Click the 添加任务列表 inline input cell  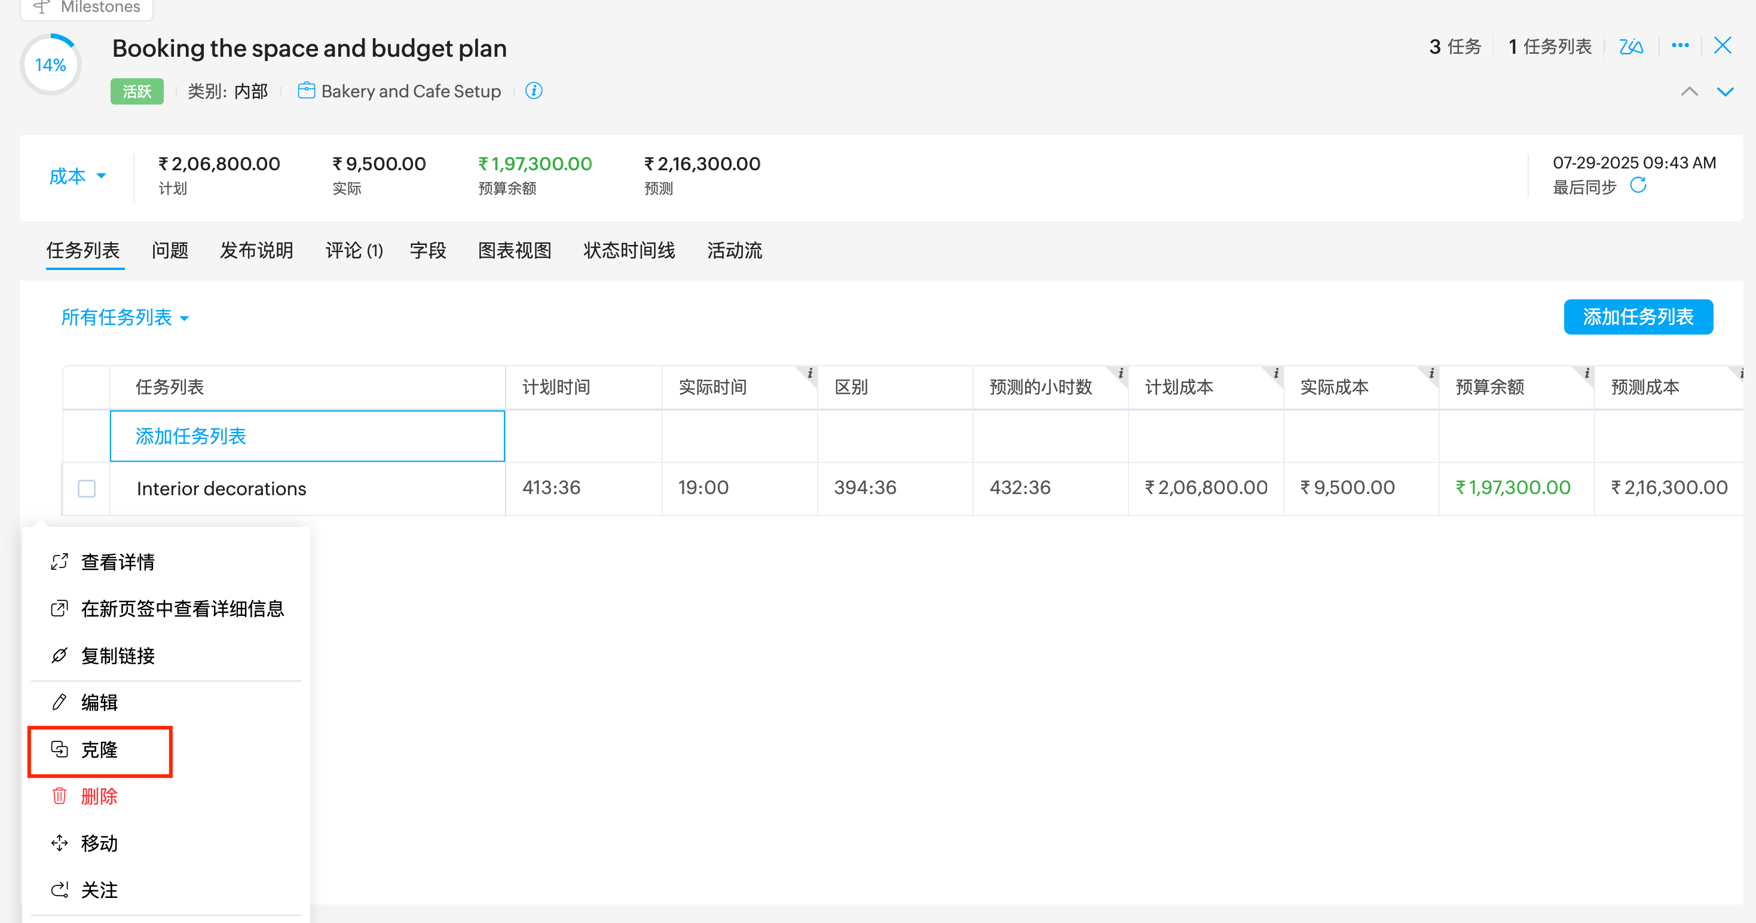(307, 436)
